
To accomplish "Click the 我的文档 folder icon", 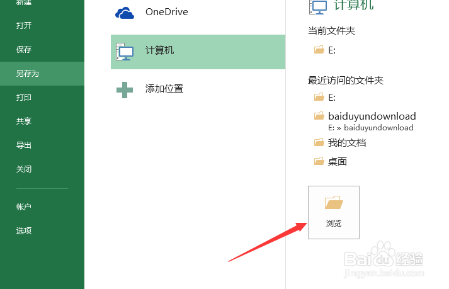I will (319, 142).
